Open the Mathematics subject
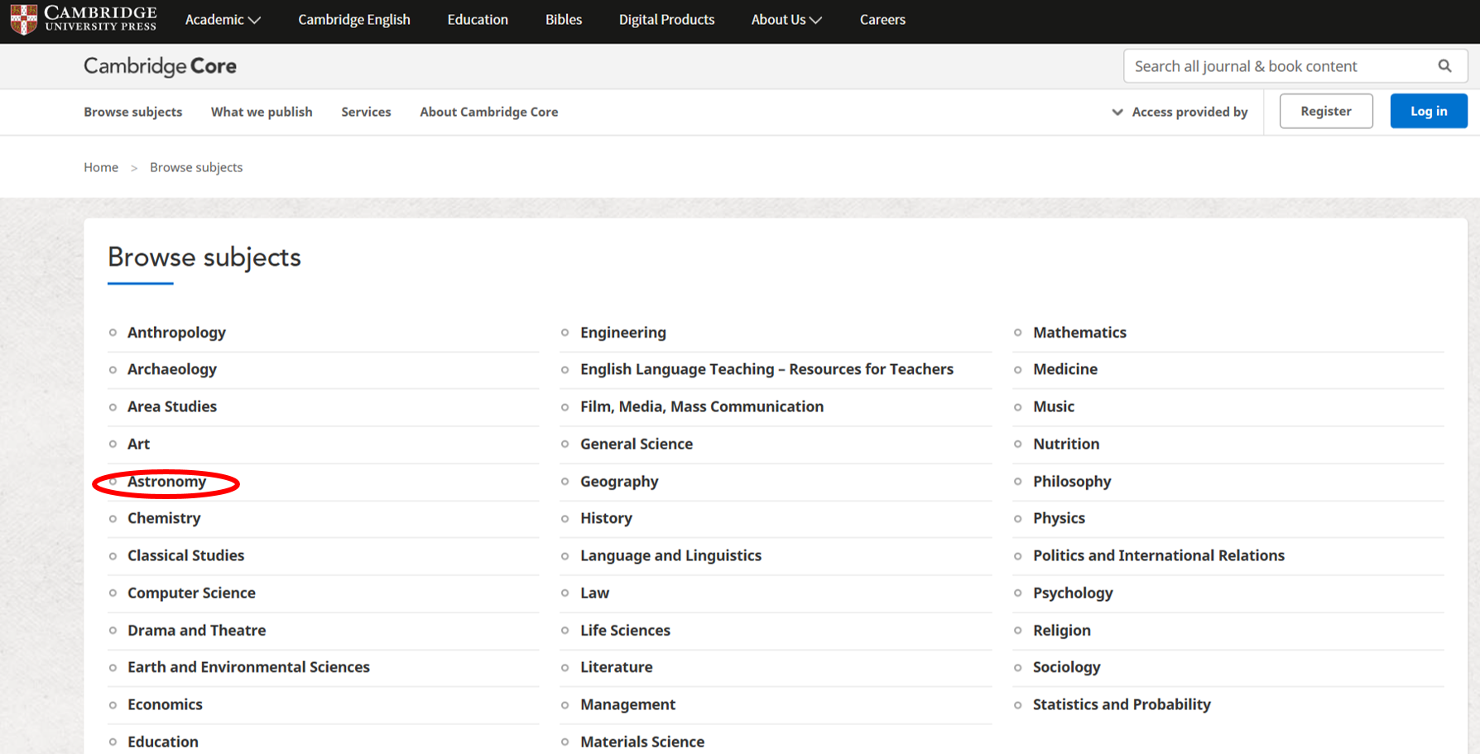Screen dimensions: 1480x754 tap(1079, 332)
